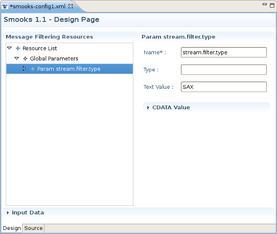277x234 pixels.
Task: Maximize the editor pane
Action: pos(272,5)
